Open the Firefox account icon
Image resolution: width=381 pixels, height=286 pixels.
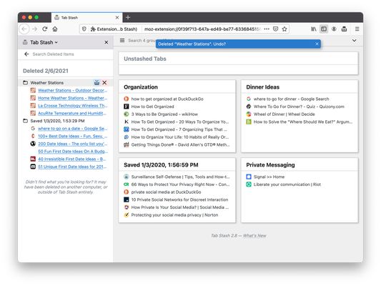pos(334,29)
